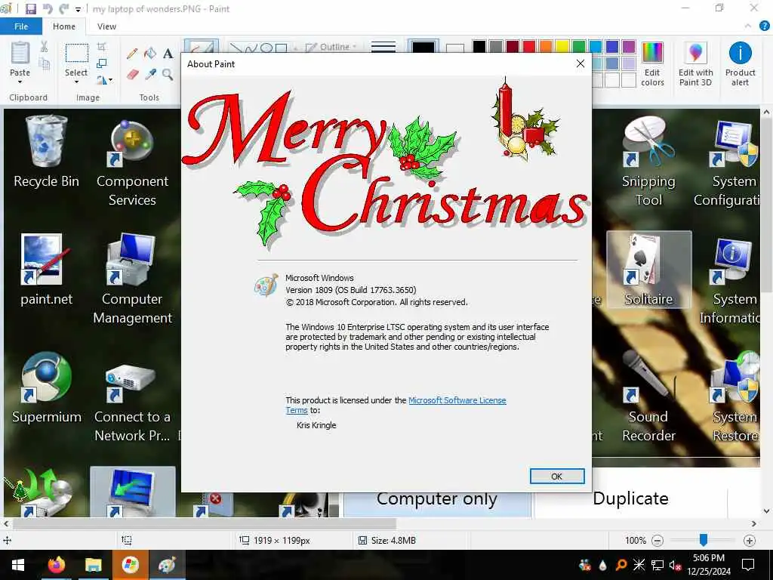Click the Crop icon in Image group
Viewport: 773px width, 580px height.
[x=102, y=47]
